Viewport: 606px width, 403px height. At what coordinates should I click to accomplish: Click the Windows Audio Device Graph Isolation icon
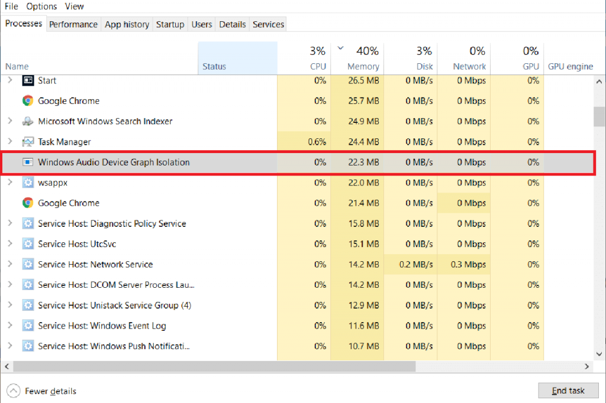(x=28, y=162)
